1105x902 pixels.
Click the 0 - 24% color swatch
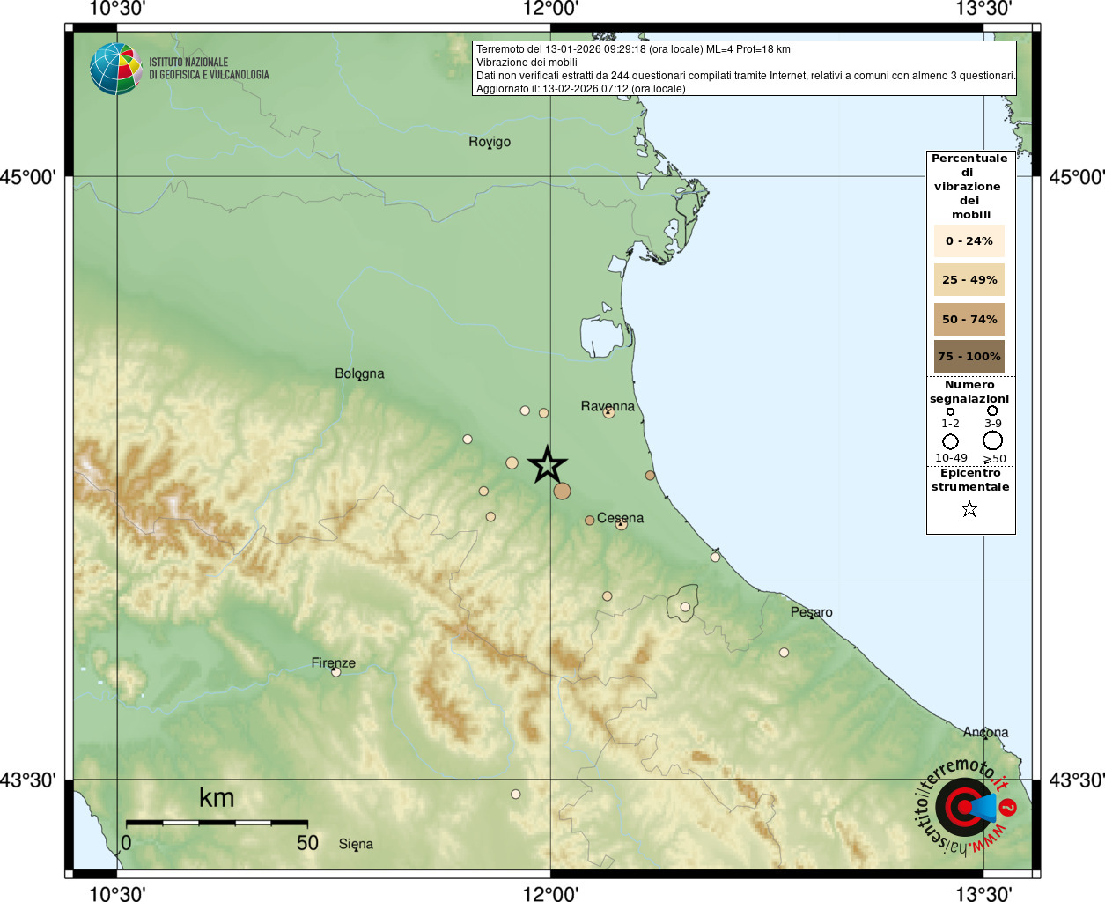point(969,240)
